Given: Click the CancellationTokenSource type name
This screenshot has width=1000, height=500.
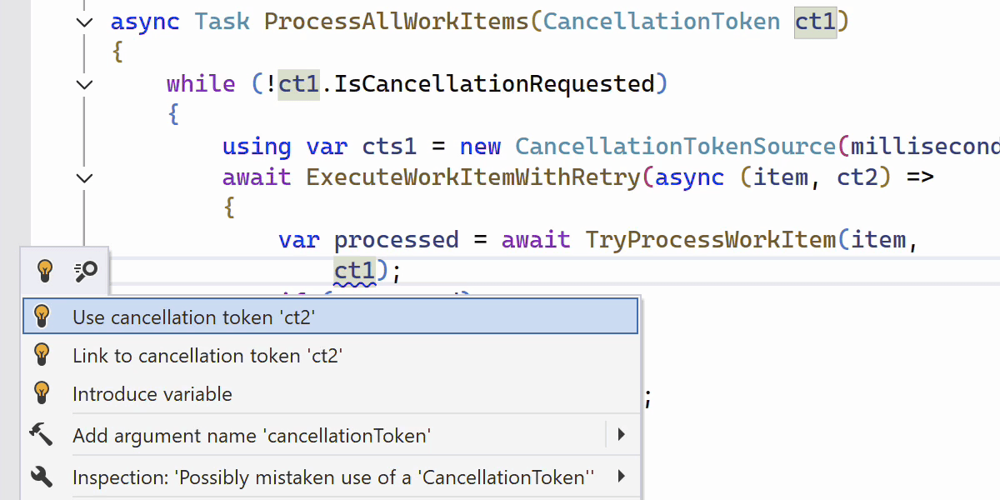Looking at the screenshot, I should [x=676, y=147].
